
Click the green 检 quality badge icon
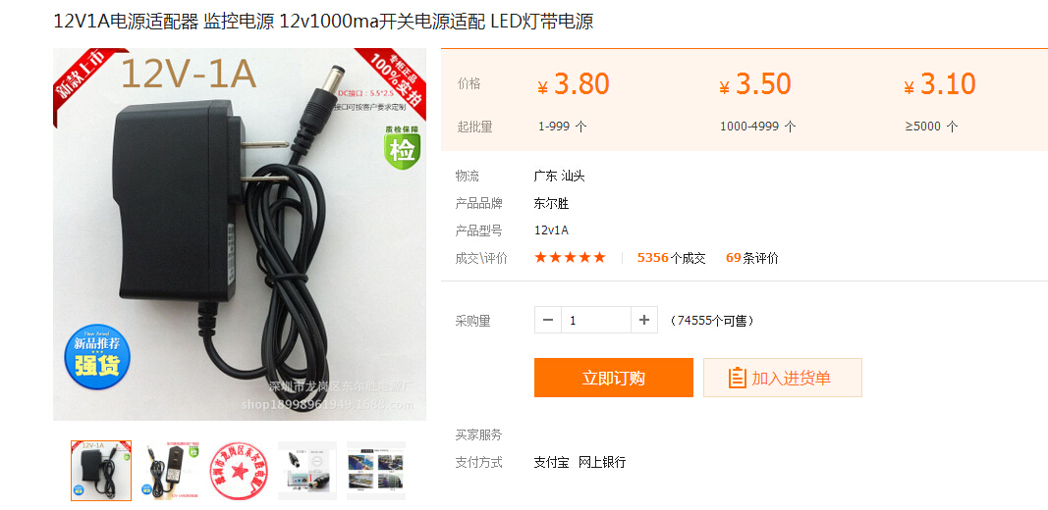tap(403, 149)
